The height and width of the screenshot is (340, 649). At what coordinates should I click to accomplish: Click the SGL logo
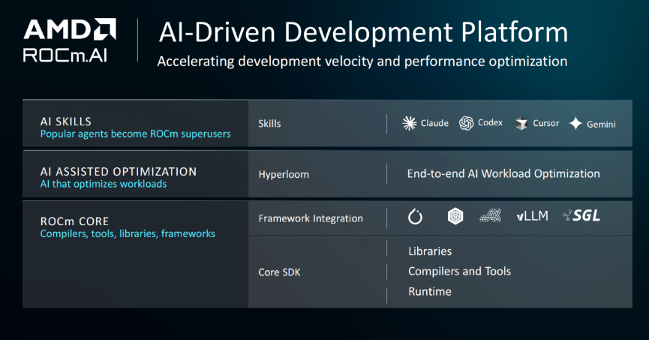point(581,215)
